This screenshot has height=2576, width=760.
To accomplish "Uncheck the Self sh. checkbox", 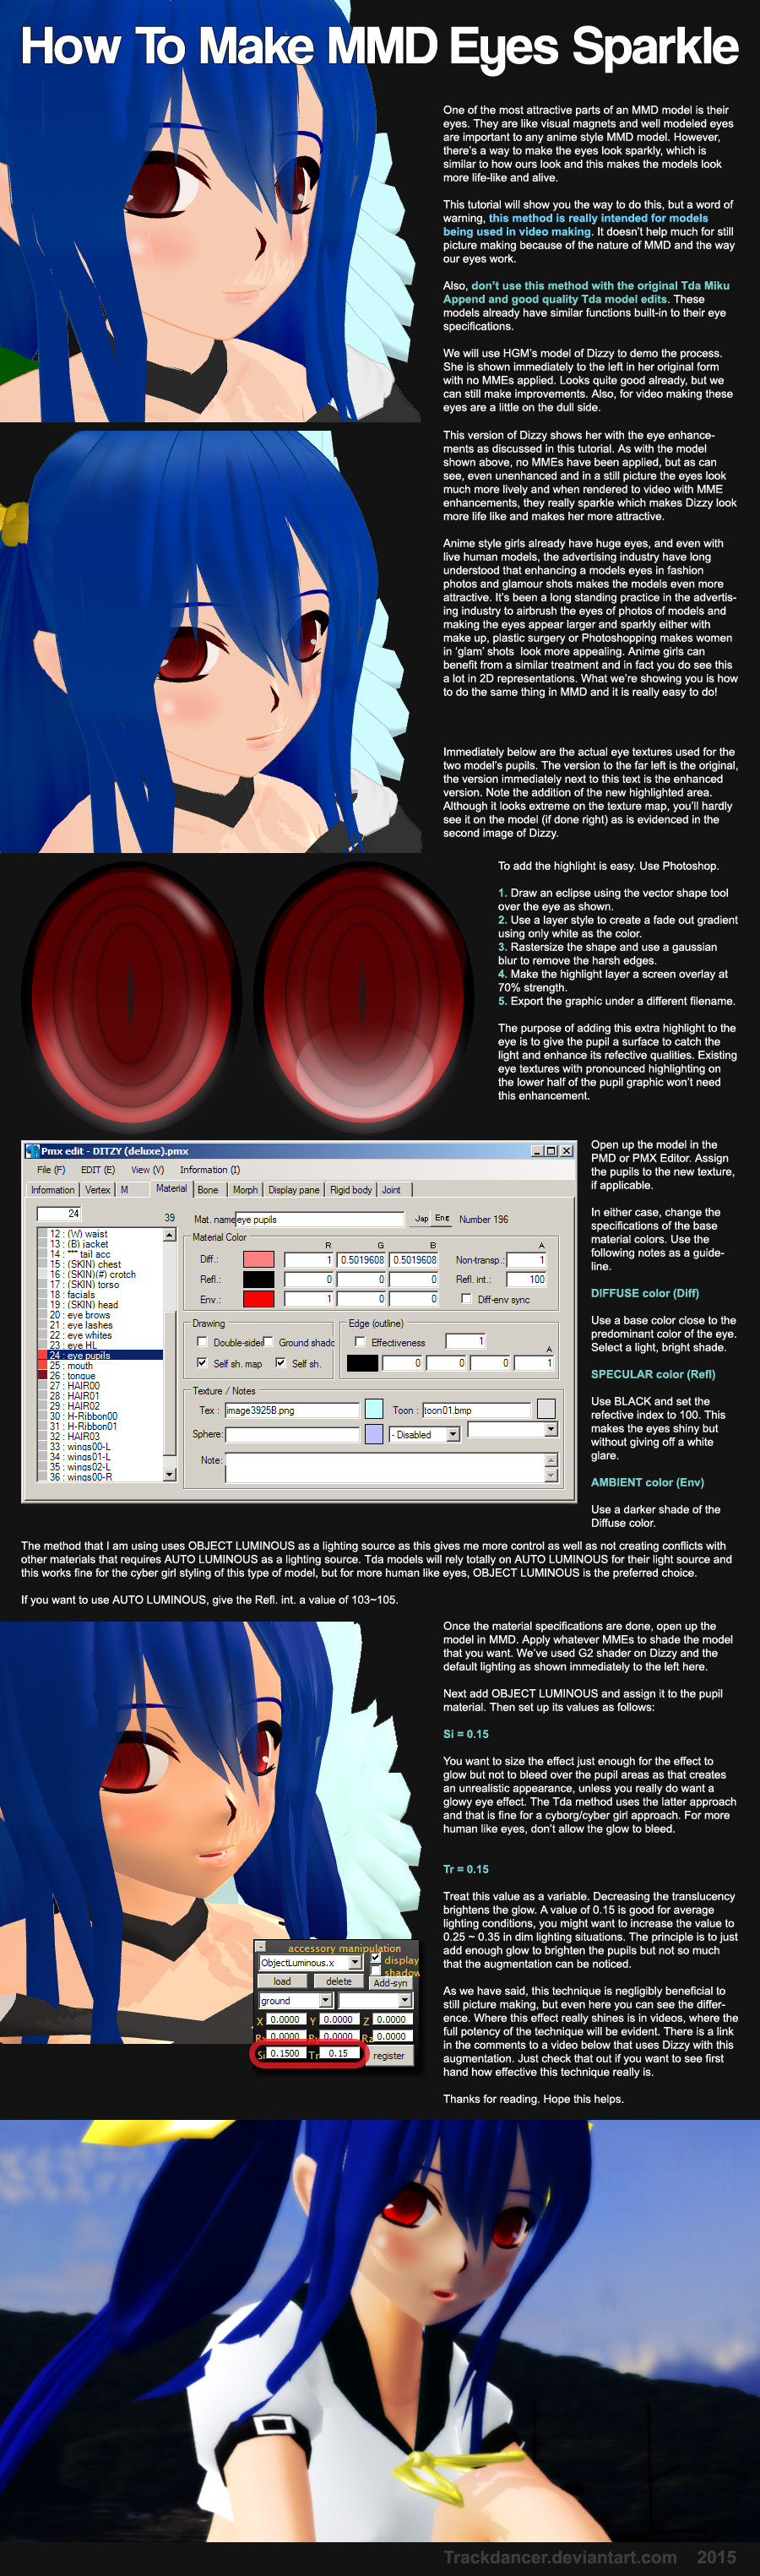I will point(281,1363).
